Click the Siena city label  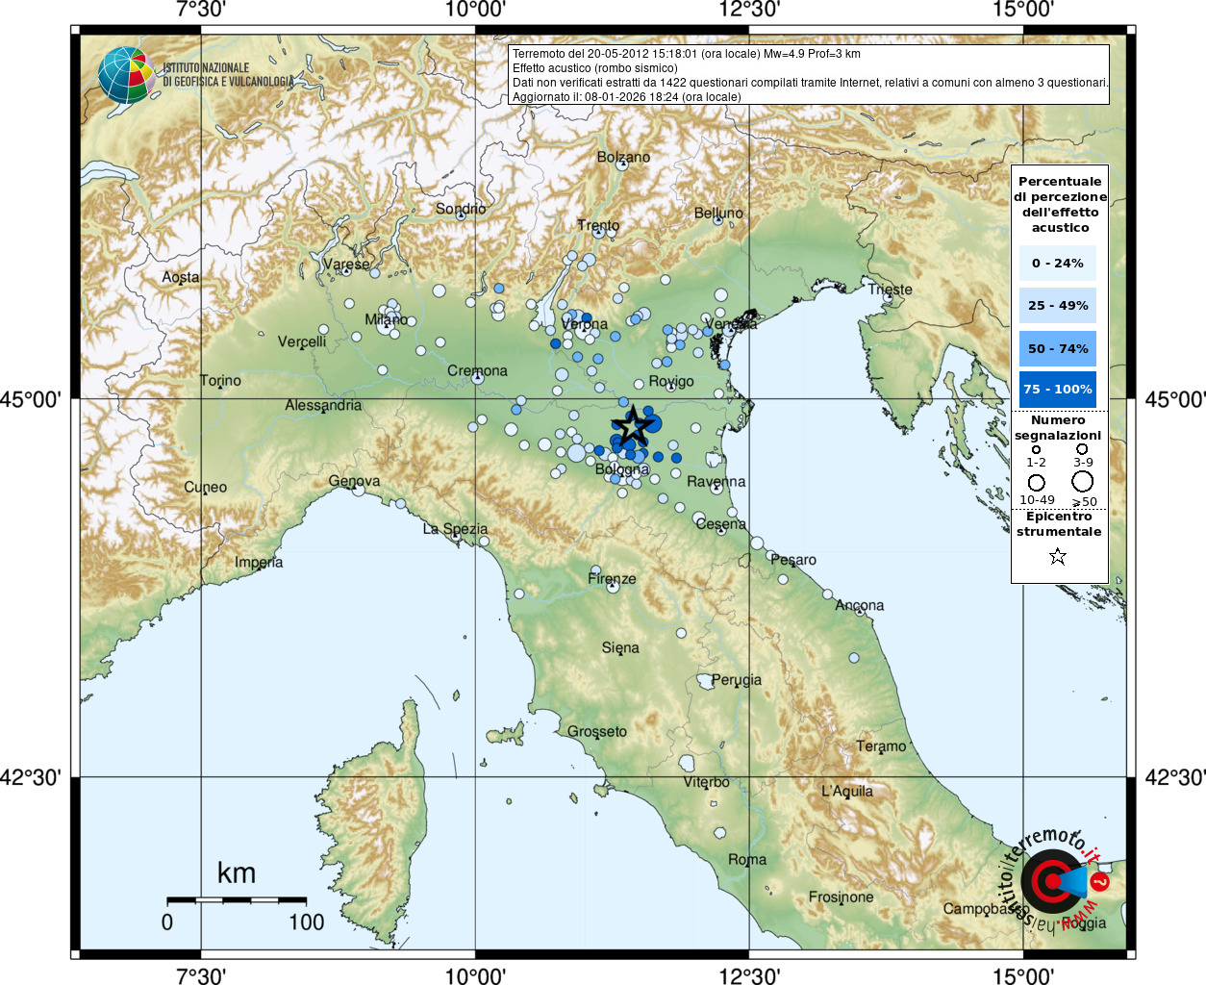(620, 647)
